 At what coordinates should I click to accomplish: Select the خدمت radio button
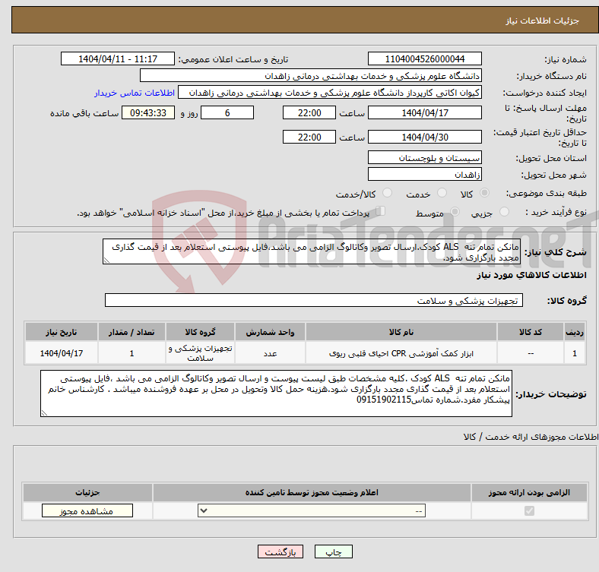point(442,193)
